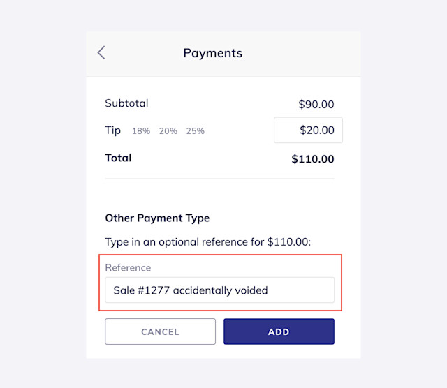Click the tip amount field showing $20.00
Image resolution: width=447 pixels, height=388 pixels.
pos(308,130)
